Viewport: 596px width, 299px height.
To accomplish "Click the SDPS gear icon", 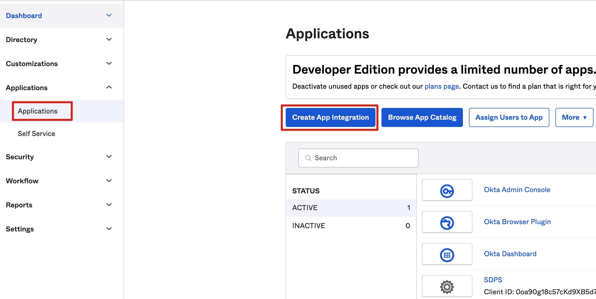I will coord(447,286).
